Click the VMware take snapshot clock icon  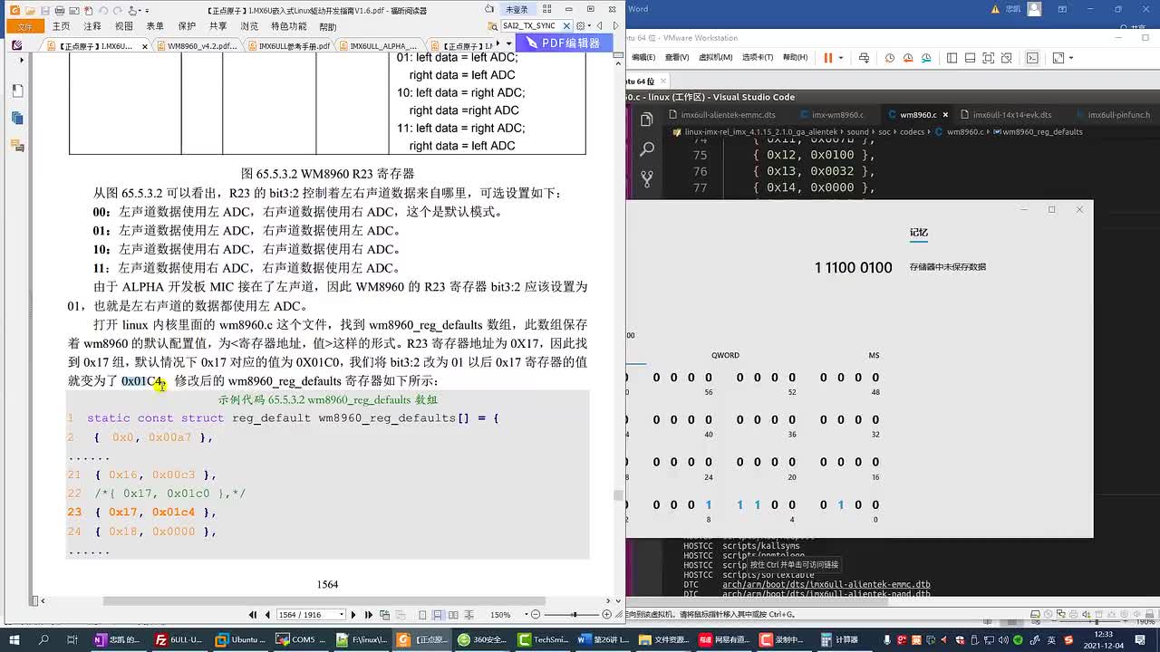(890, 58)
